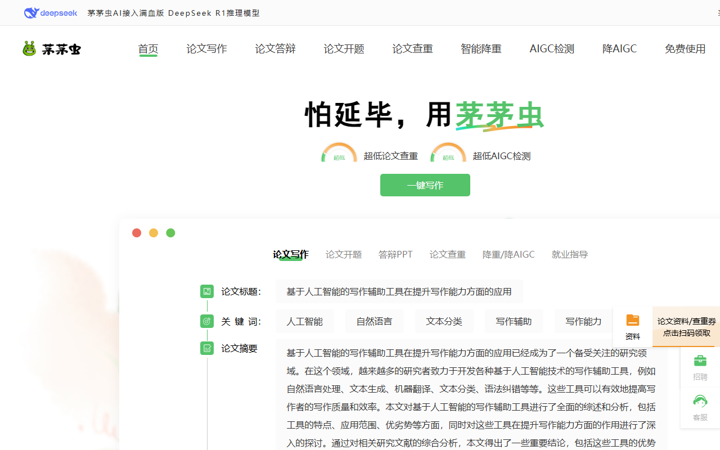Switch to the 论文查重 demo tab

pos(448,254)
